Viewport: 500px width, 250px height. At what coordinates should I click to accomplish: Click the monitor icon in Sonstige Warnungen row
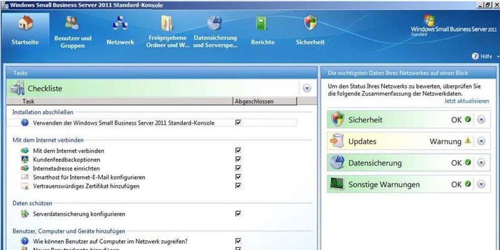tap(337, 184)
